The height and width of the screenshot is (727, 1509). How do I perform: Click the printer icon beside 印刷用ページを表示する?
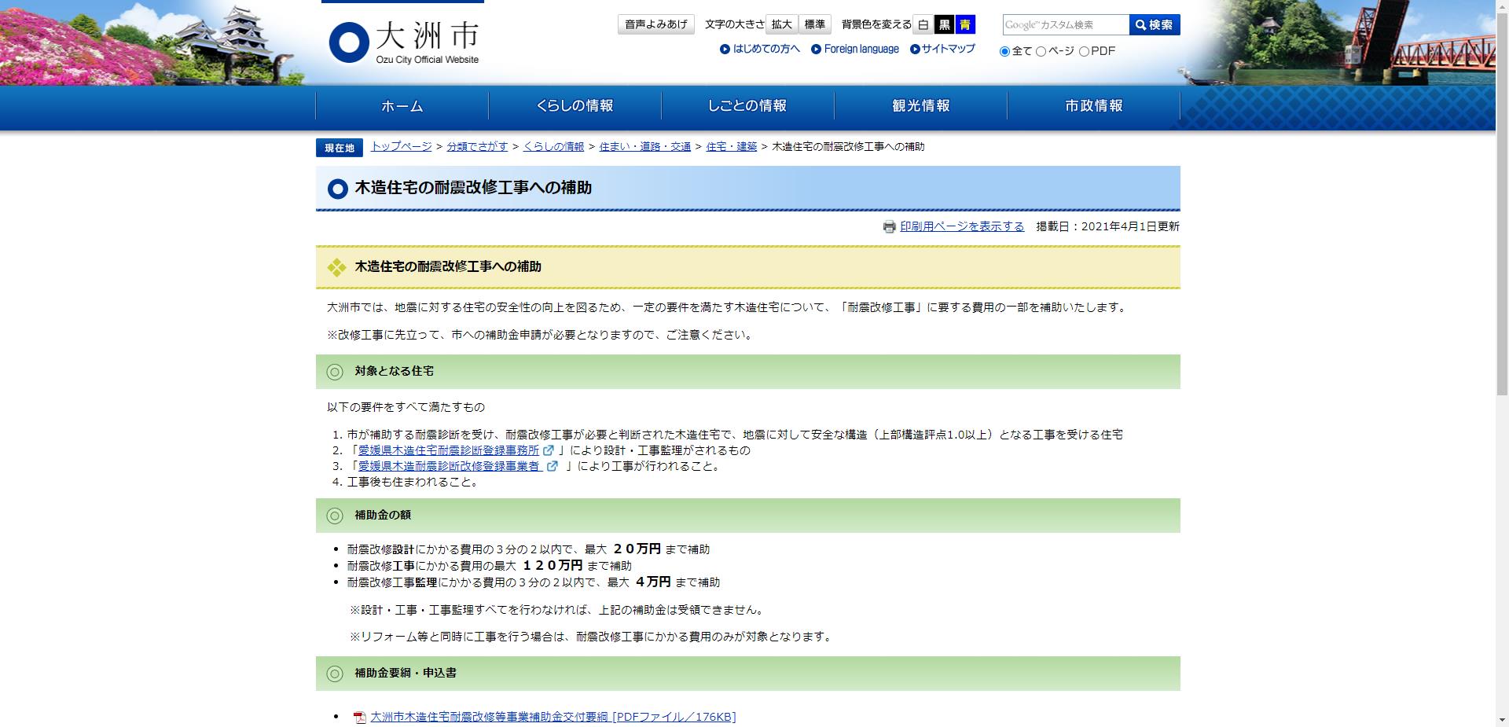coord(889,226)
